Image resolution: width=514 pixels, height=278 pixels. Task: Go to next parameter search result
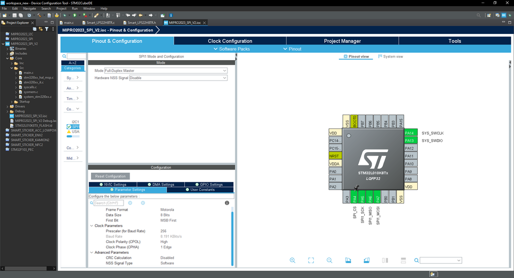(143, 203)
